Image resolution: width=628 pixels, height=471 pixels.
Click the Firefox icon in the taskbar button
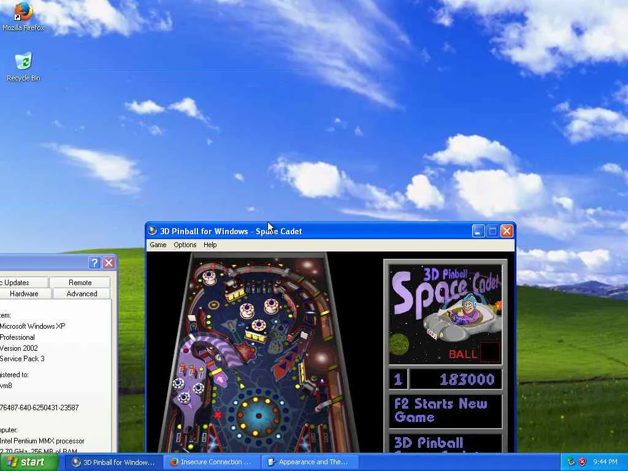tap(174, 462)
